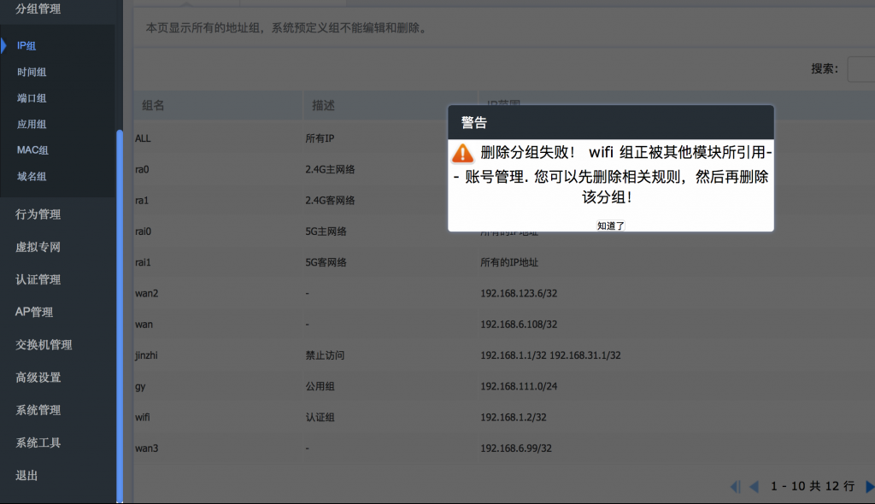Expand 虚拟专网 menu section
This screenshot has width=875, height=504.
(38, 247)
